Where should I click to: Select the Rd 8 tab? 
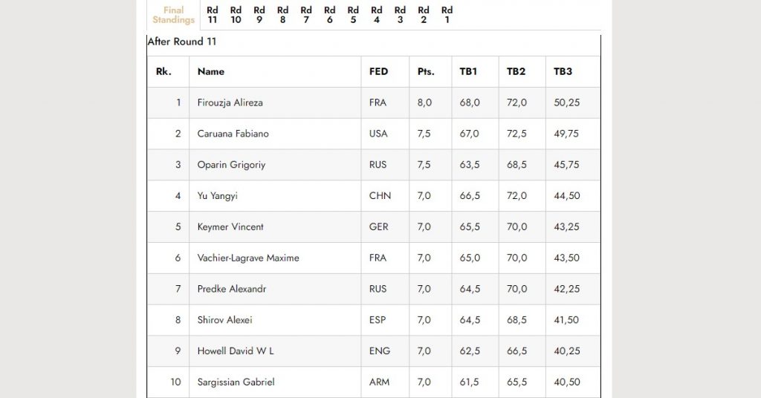coord(282,15)
